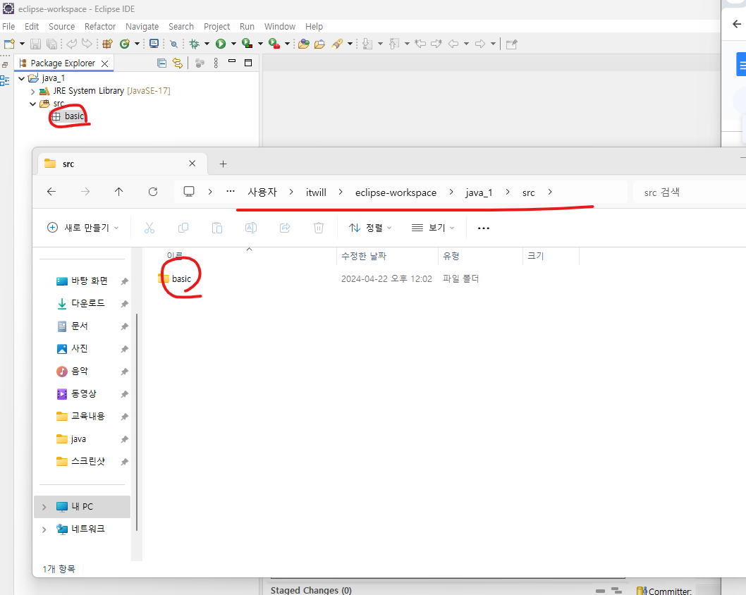Screen dimensions: 746x595
Task: Click java_1 in the address path
Action: coord(479,192)
